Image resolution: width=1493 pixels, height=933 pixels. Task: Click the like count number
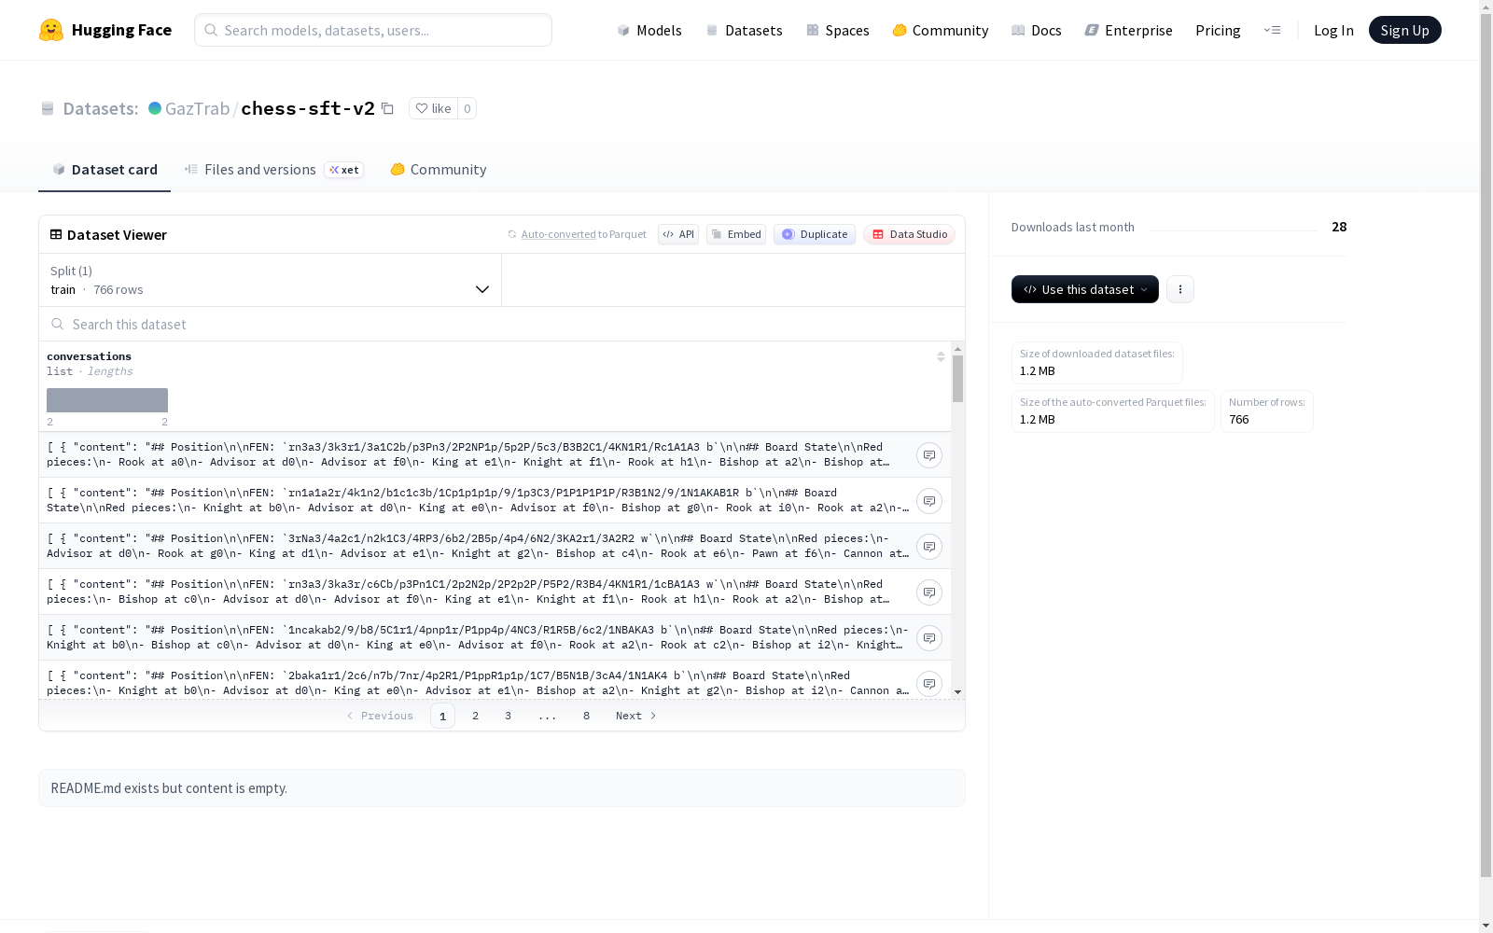467,108
